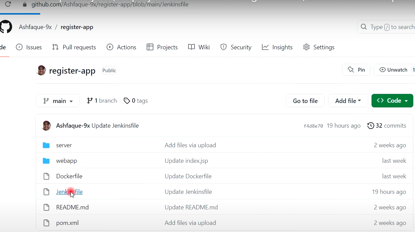Open Ashfaque-9x author link in commit row

[73, 126]
